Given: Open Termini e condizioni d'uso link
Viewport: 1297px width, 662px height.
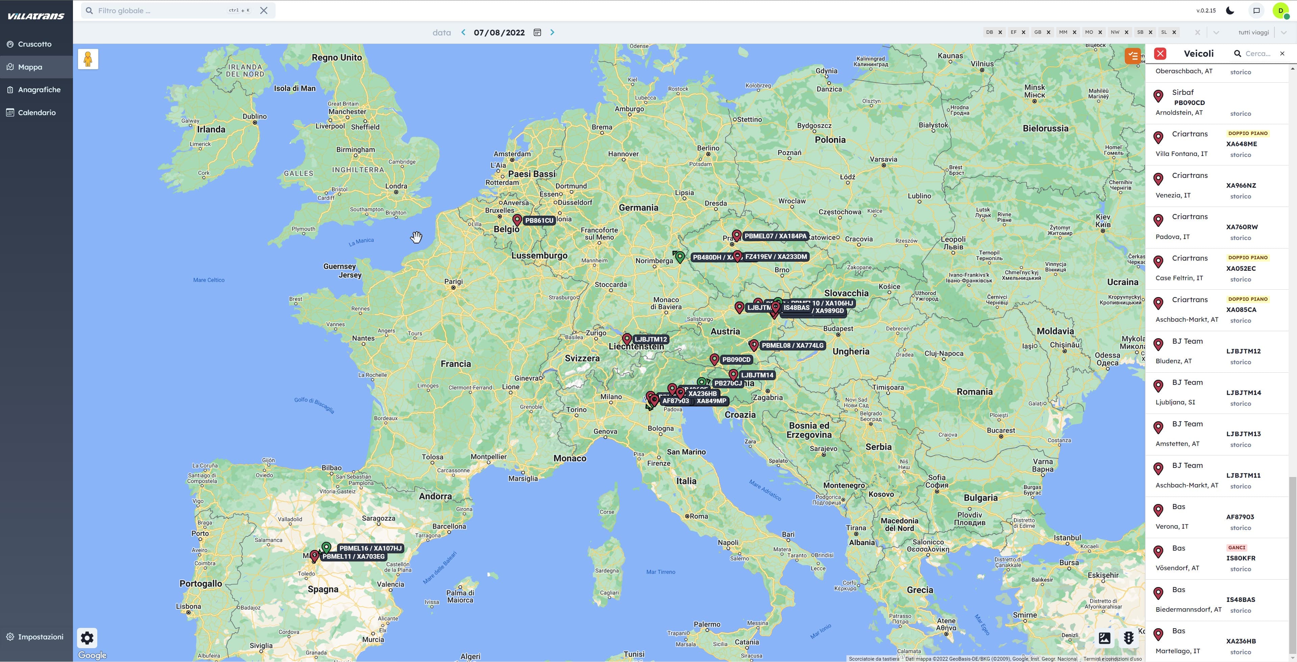Looking at the screenshot, I should click(x=1112, y=659).
